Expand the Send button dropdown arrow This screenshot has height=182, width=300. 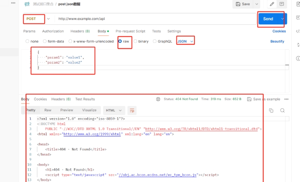coord(282,19)
